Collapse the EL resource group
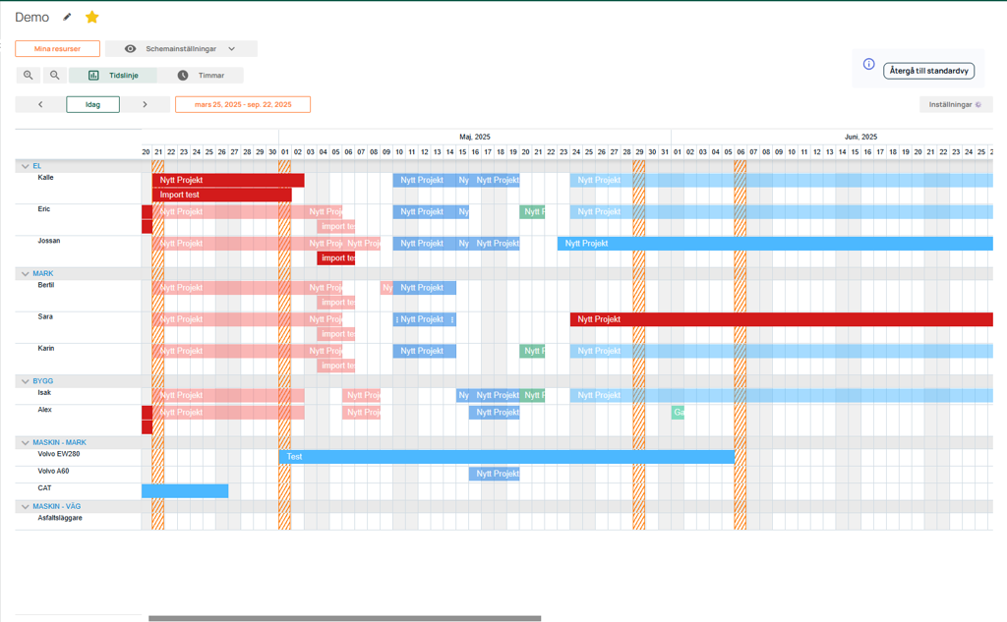 click(x=26, y=166)
